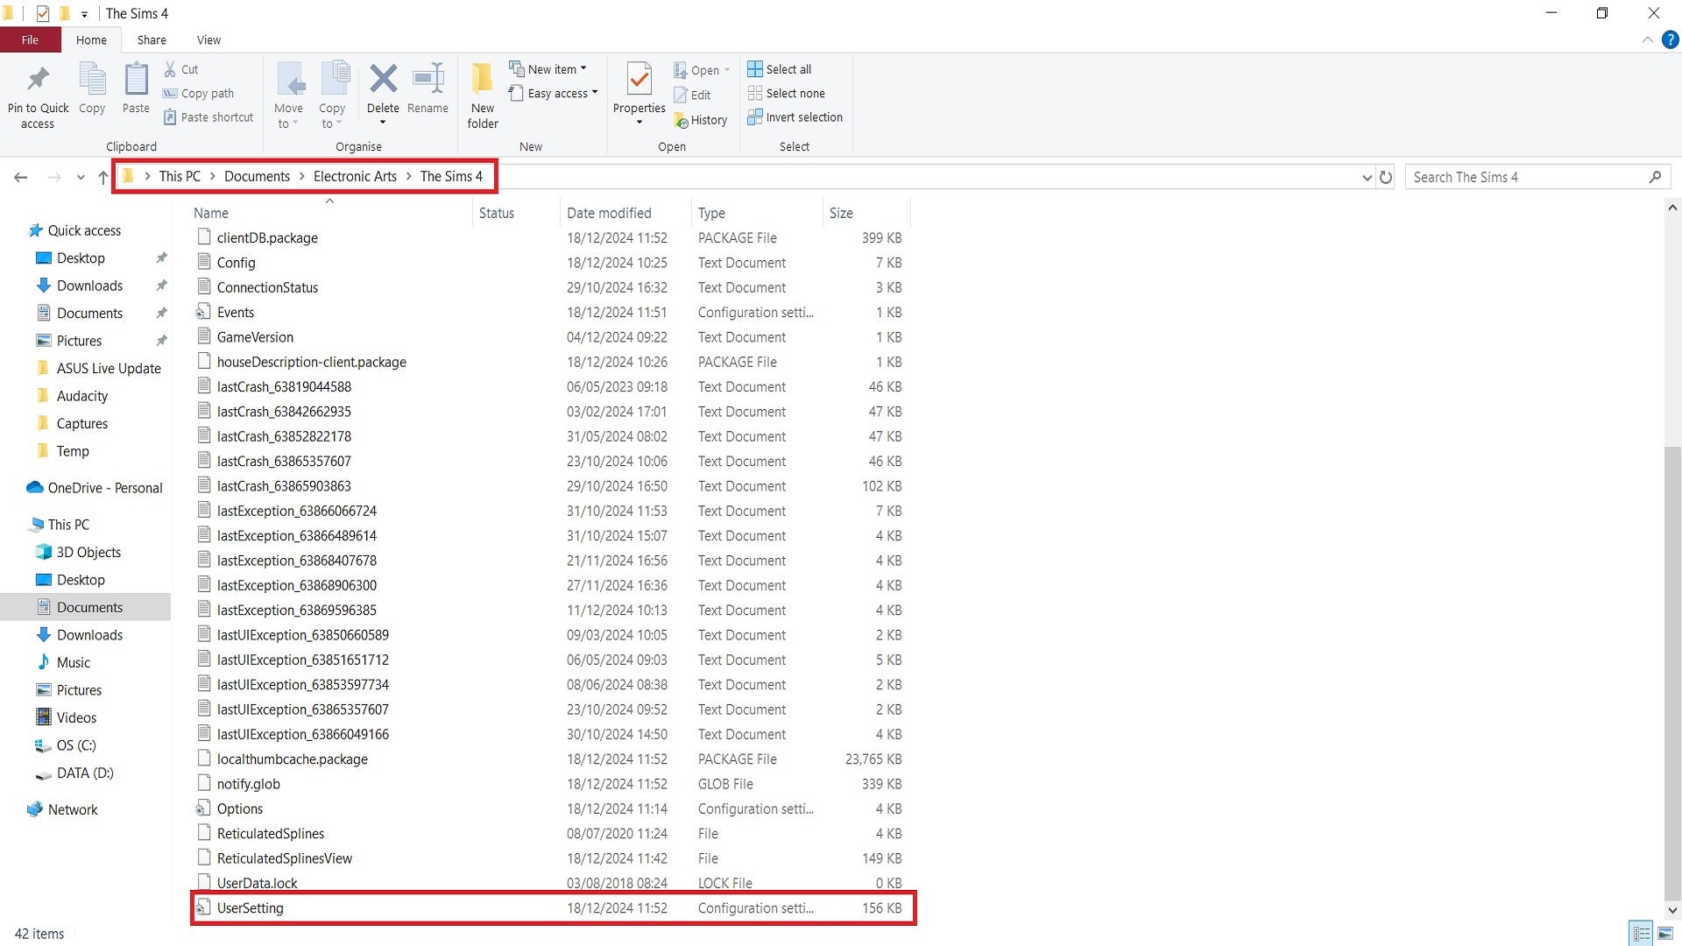Refresh the folder with the refresh icon

coord(1385,176)
